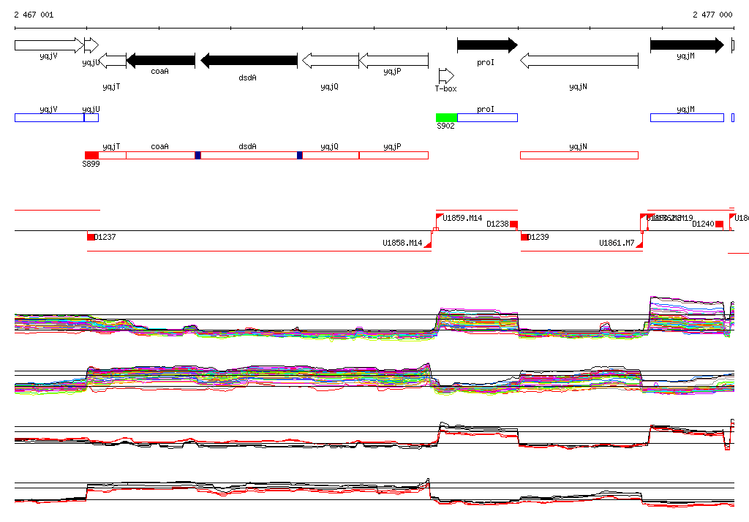Select the white yqjV gene arrow
This screenshot has width=749, height=522.
coord(49,45)
